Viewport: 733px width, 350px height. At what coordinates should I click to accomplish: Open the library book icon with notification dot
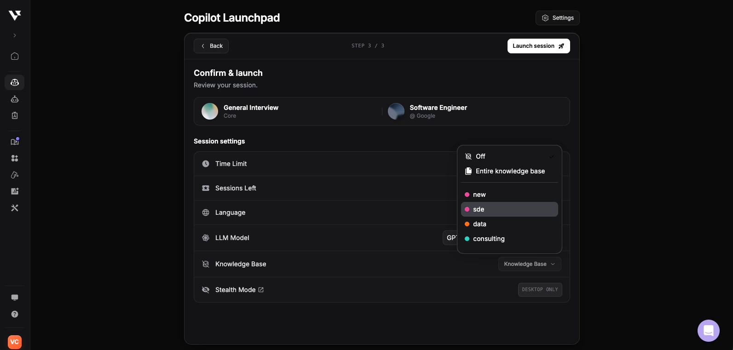click(x=15, y=141)
